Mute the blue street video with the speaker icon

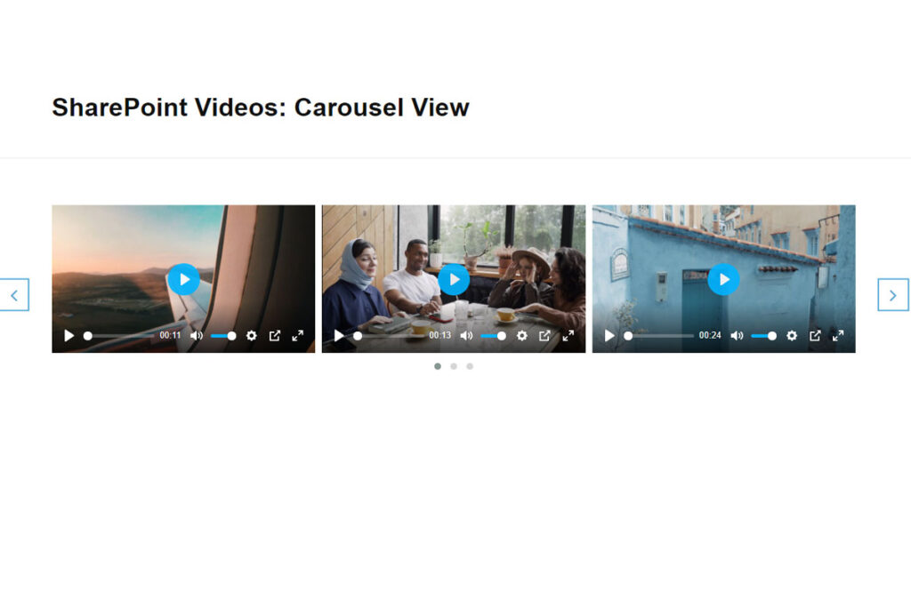[x=737, y=335]
